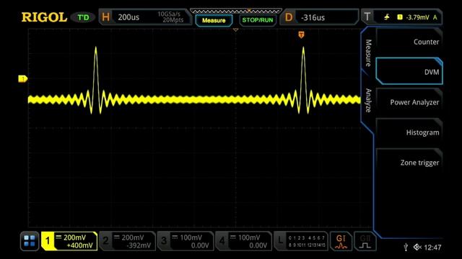Click the memory waveform position bar
This screenshot has width=462, height=259.
[x=236, y=12]
